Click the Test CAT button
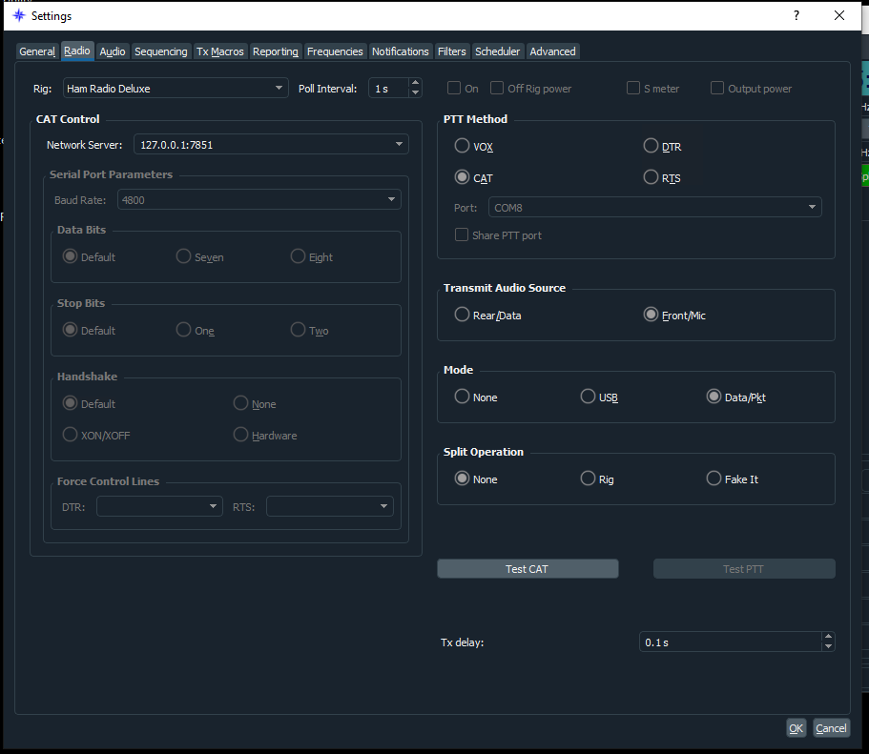The height and width of the screenshot is (754, 869). [528, 569]
